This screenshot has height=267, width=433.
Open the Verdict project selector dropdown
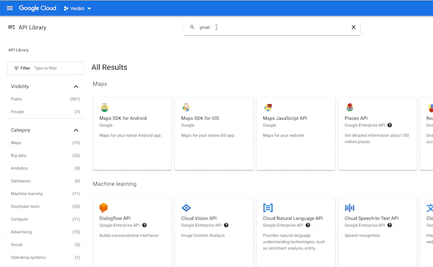77,9
